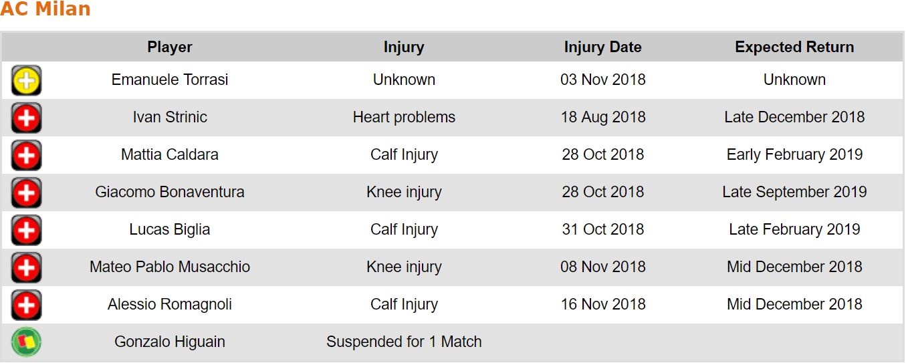Click the red injury icon for Giacomo Bonaventura
The width and height of the screenshot is (906, 363).
point(26,193)
